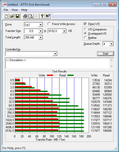The width and height of the screenshot is (119, 152).
Task: Enable Force Write Access checkbox
Action: point(49,24)
